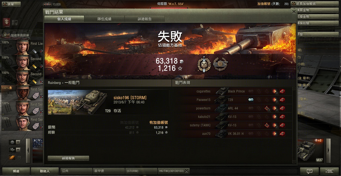The image size is (341, 176).
Task: Click the spotted icon in Paowee15's row
Action: (x=251, y=100)
